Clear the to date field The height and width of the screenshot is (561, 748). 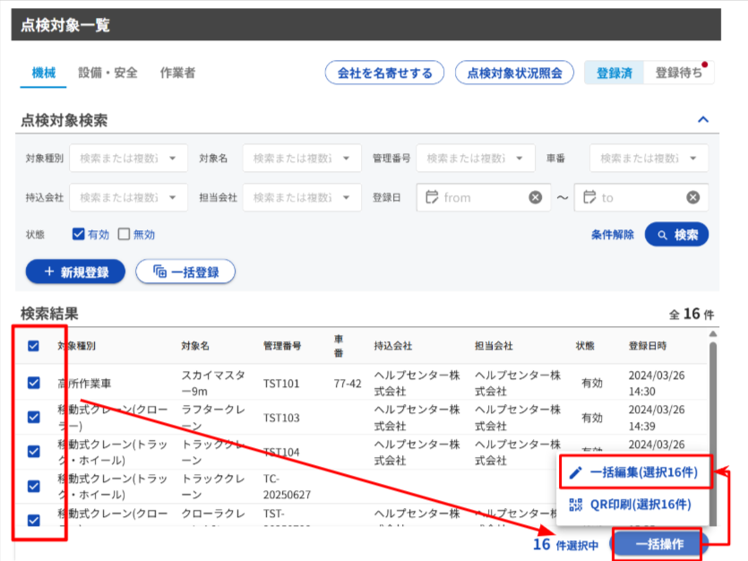692,198
